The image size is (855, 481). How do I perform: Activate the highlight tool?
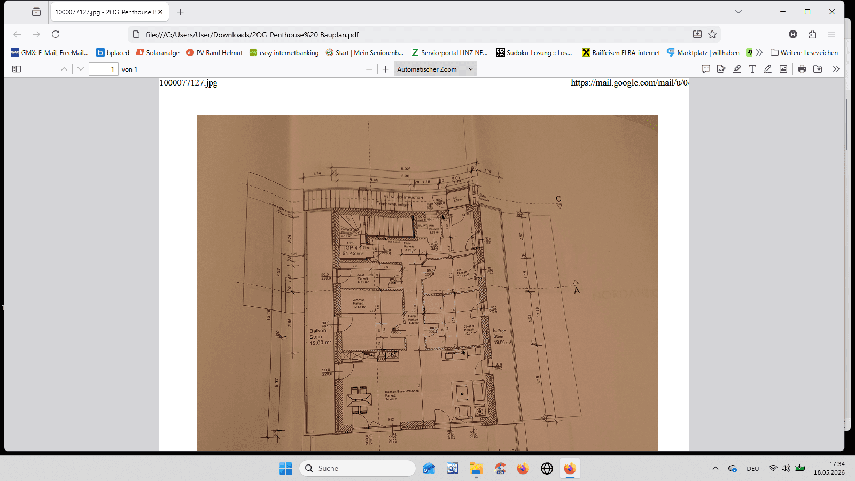[x=737, y=69]
